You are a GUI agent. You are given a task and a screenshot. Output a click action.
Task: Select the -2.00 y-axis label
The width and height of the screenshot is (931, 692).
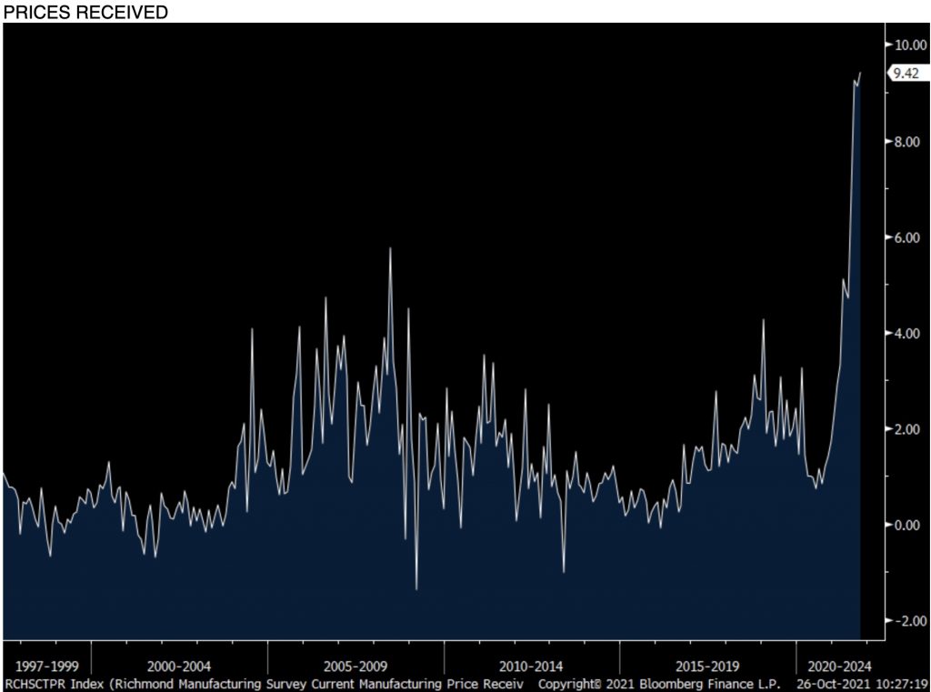point(906,621)
